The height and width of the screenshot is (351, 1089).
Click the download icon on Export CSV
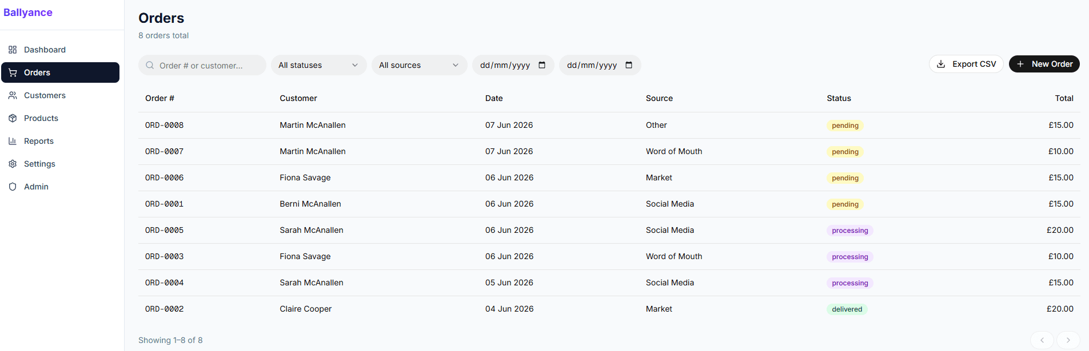941,64
